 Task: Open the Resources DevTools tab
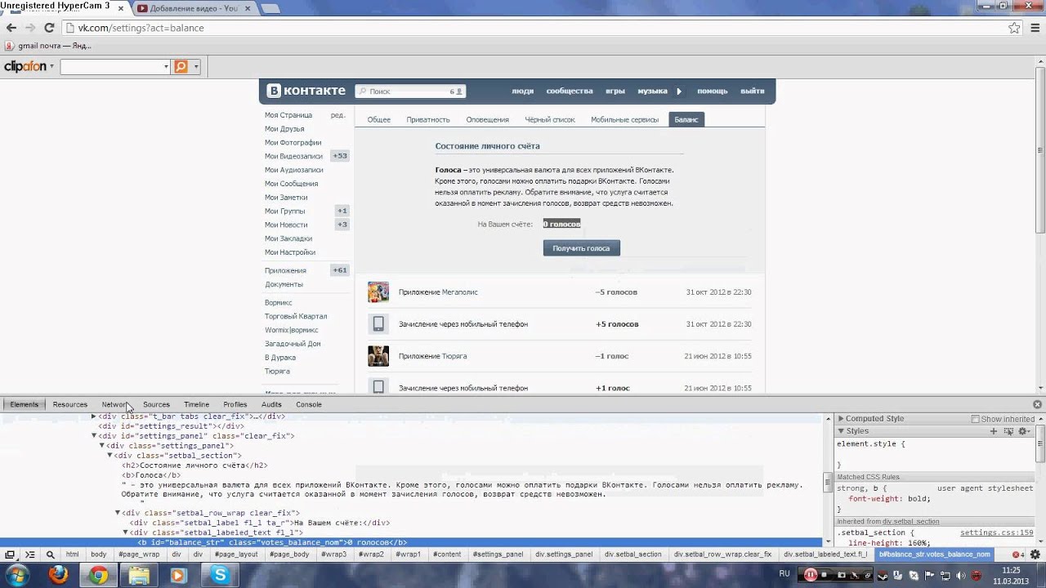70,404
